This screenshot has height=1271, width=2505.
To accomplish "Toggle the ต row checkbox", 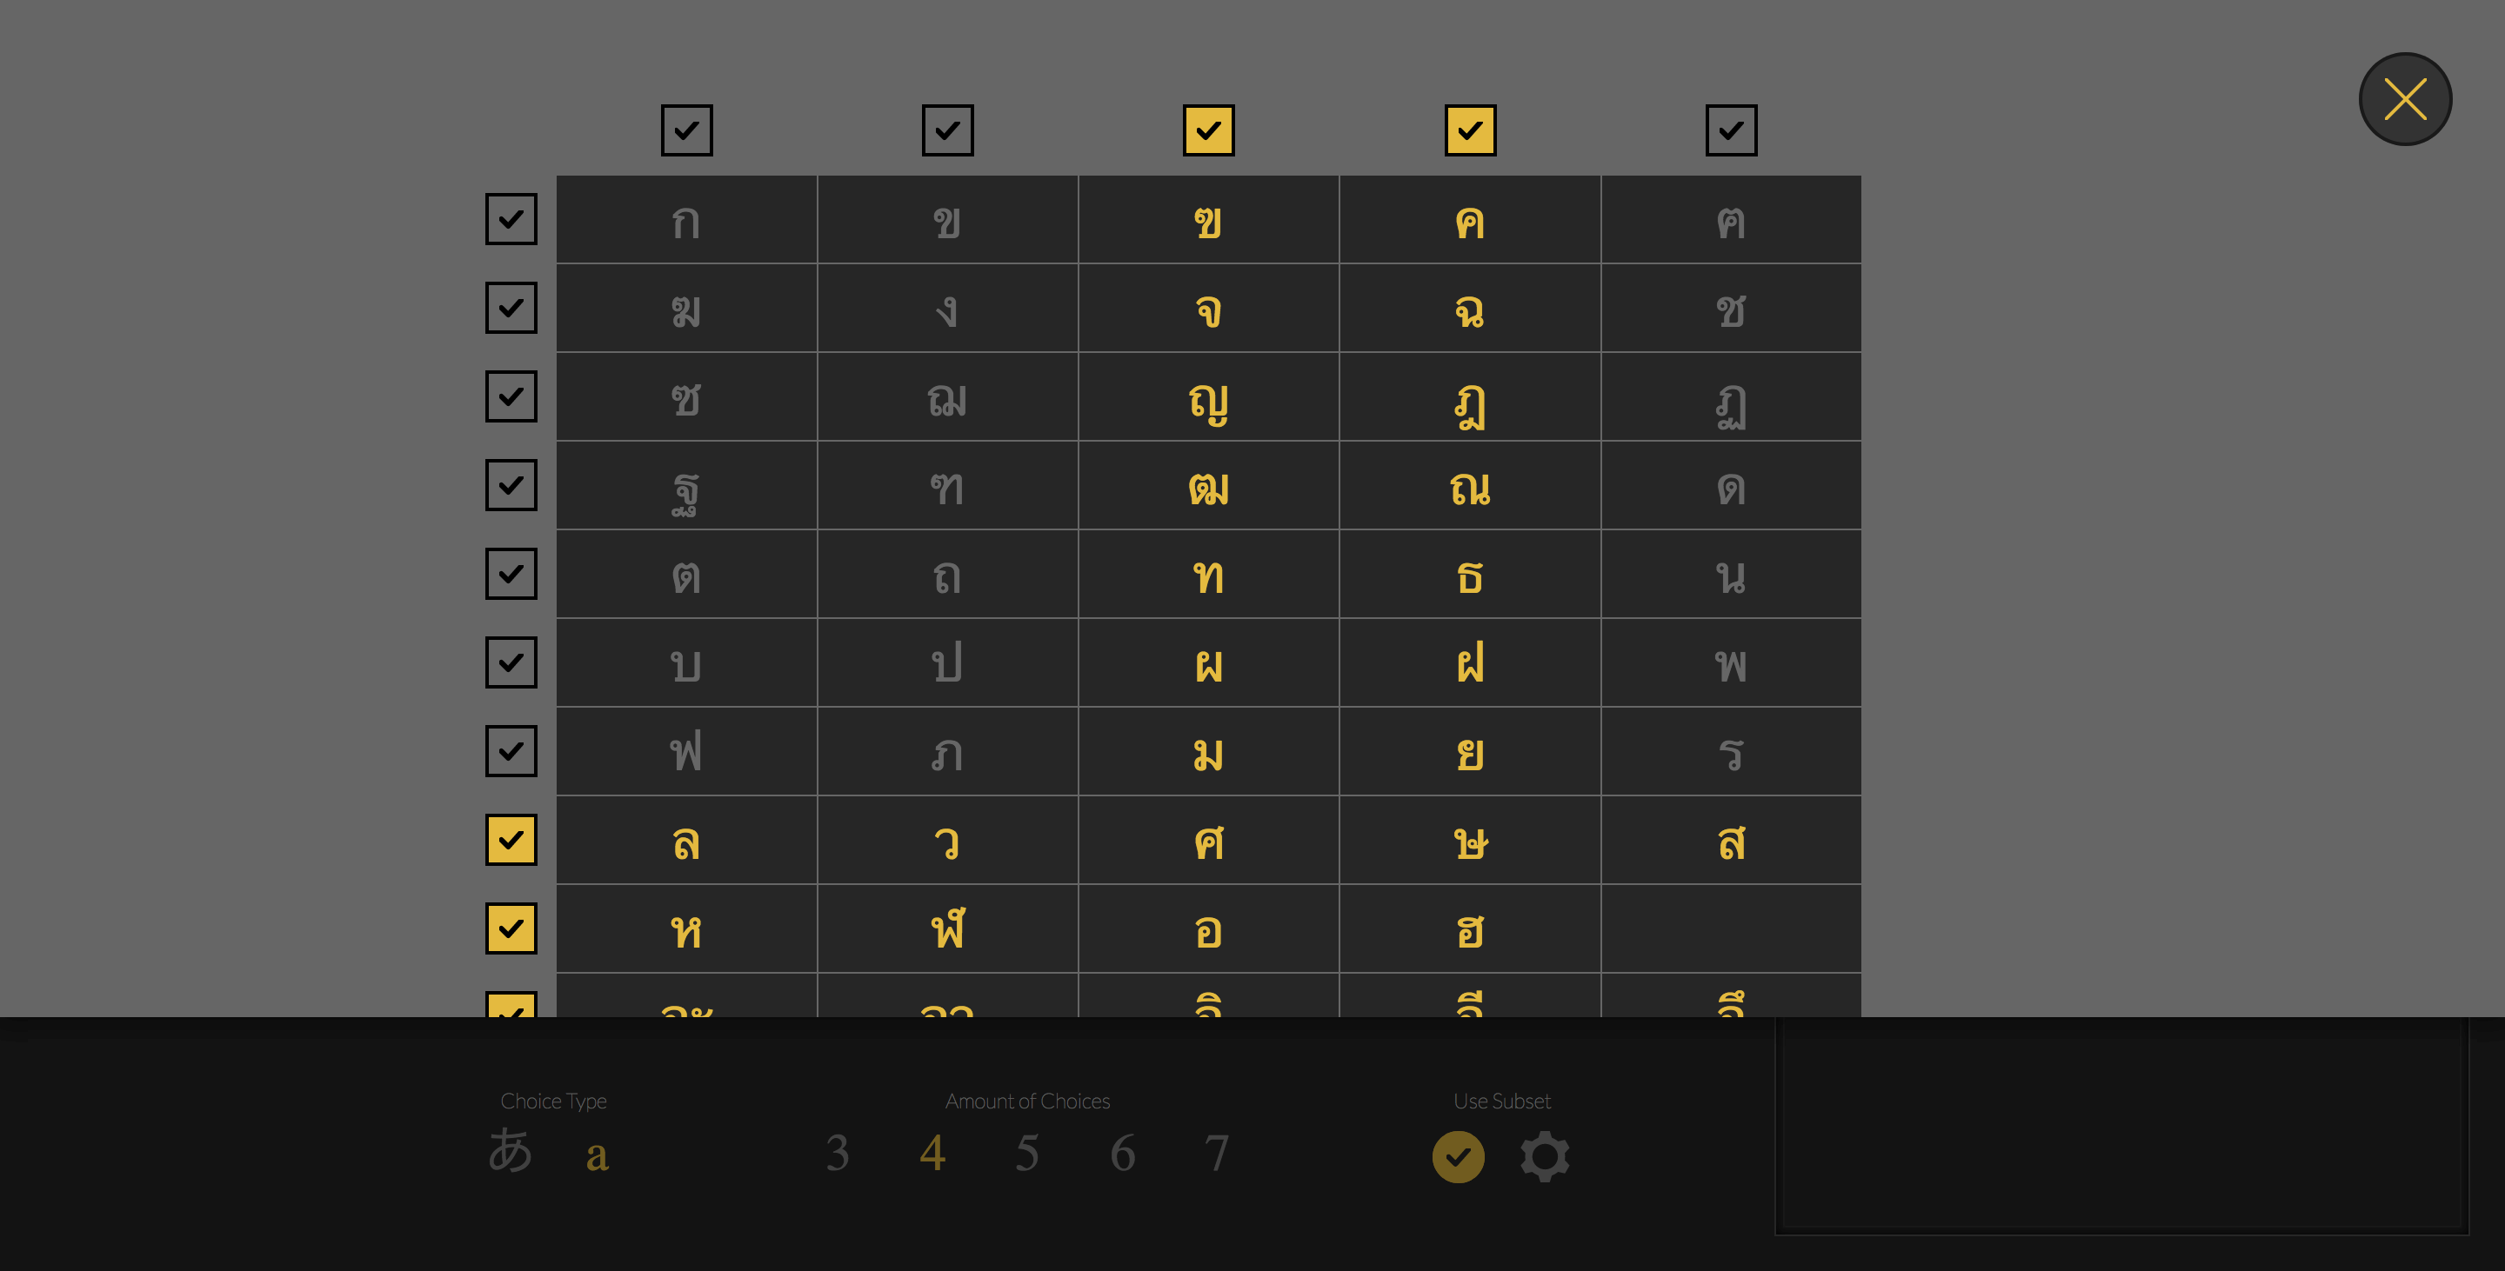I will (511, 573).
